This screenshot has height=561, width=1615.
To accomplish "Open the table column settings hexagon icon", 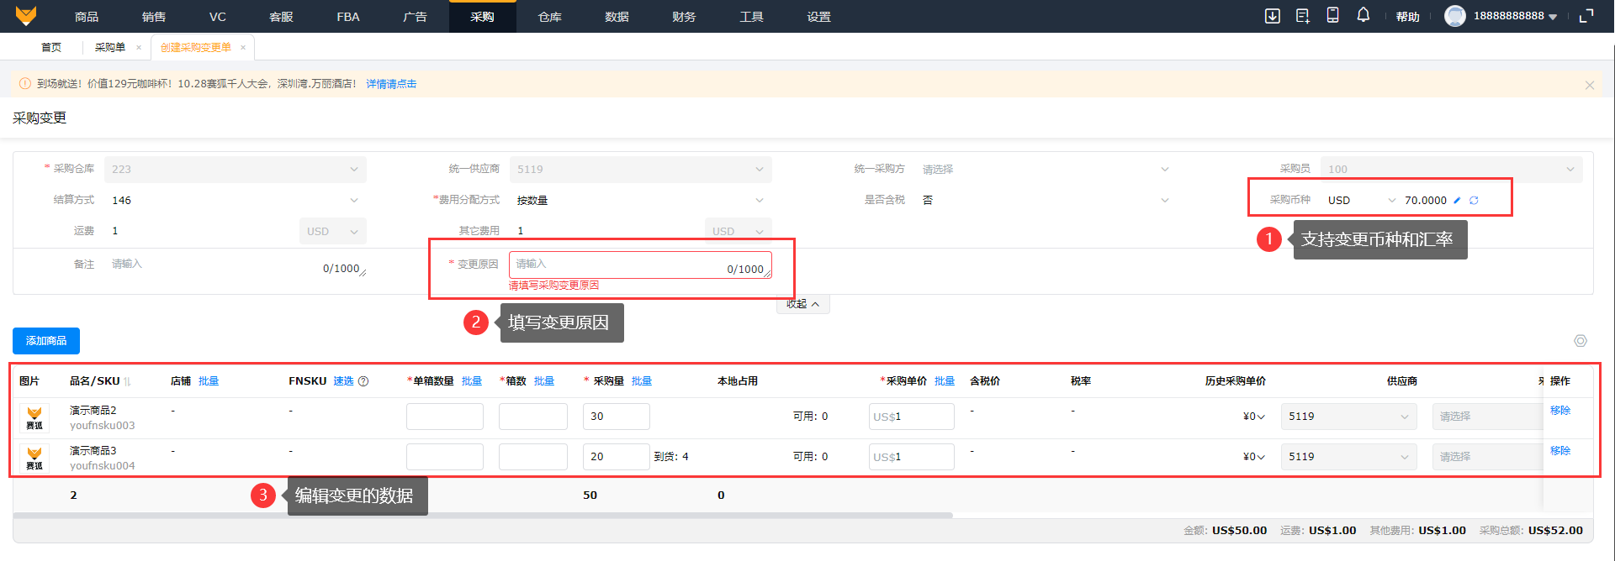I will point(1581,341).
